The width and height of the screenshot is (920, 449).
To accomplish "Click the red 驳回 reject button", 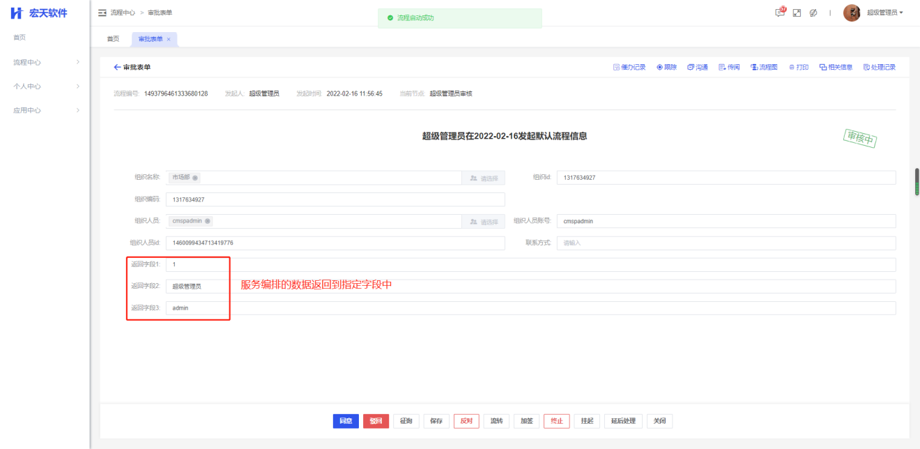I will pos(376,421).
